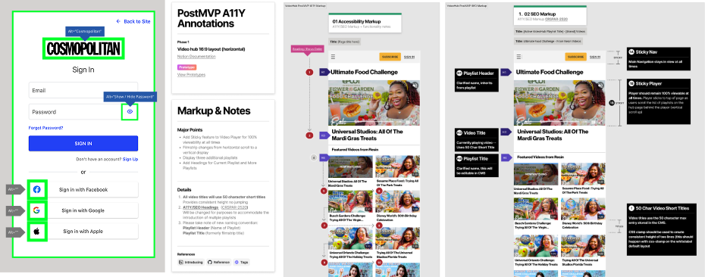Open hamburger menu in SEO Markup mockup
Screen dimensions: 708x277
point(518,57)
